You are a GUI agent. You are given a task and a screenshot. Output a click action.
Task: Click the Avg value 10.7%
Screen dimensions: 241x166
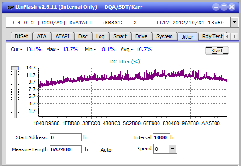coord(144,49)
